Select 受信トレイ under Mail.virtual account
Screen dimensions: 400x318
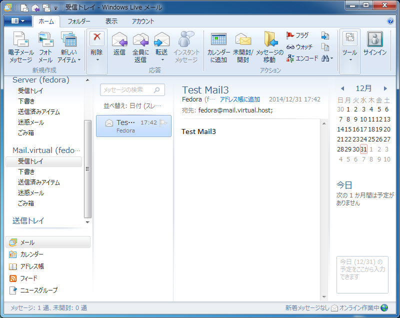click(43, 161)
